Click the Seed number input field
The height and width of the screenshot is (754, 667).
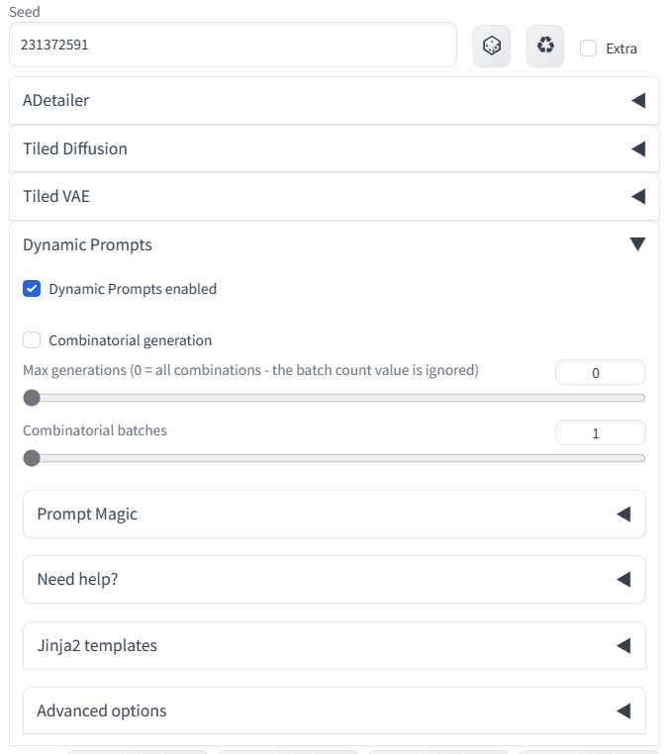pyautogui.click(x=233, y=46)
